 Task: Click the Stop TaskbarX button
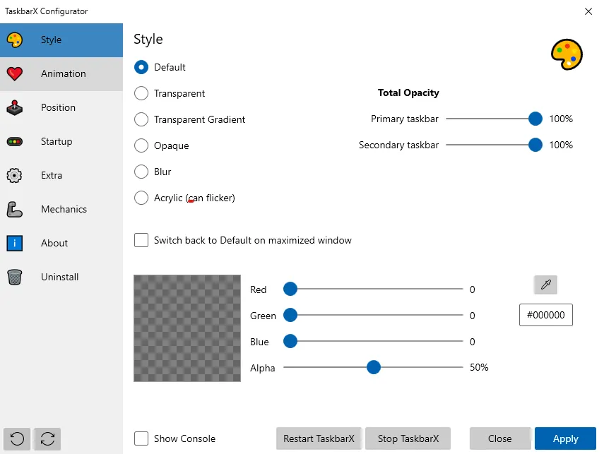[x=408, y=438]
